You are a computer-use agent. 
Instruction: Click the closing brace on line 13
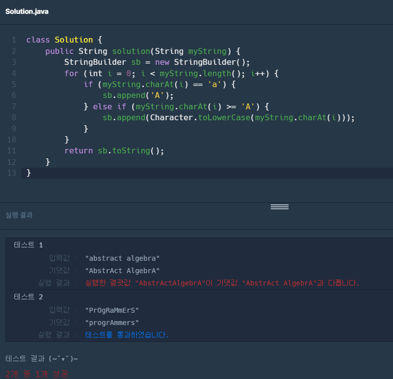click(29, 173)
